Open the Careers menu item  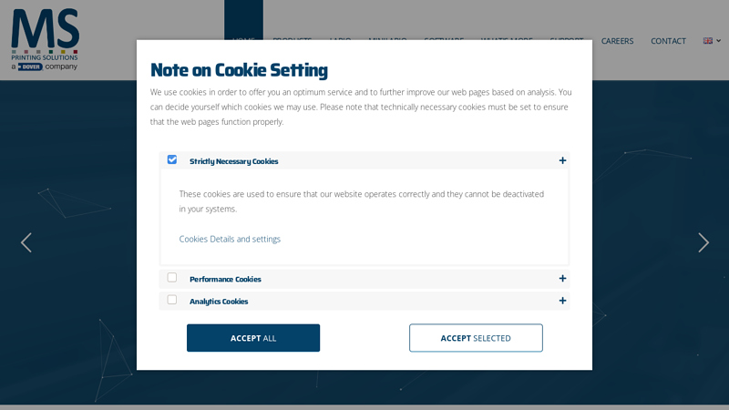[617, 41]
